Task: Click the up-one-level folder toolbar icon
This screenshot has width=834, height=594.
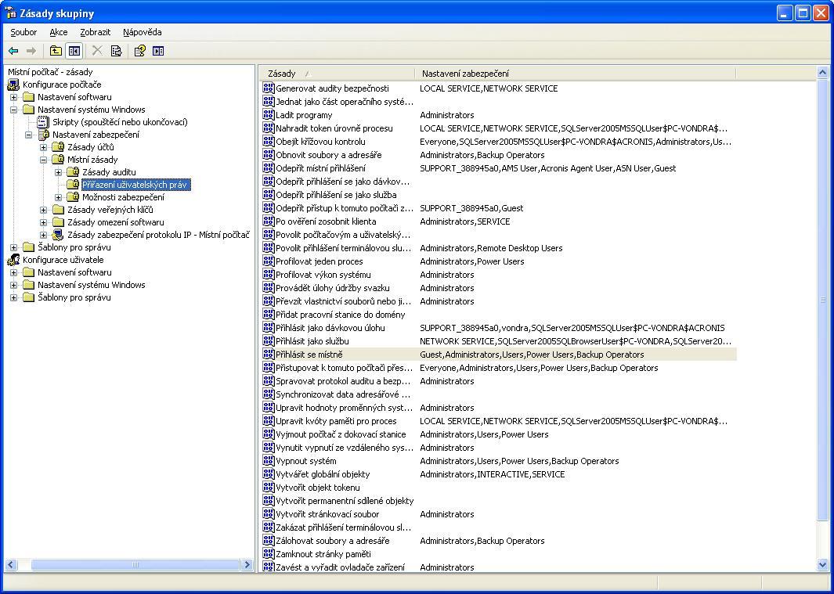Action: [56, 51]
